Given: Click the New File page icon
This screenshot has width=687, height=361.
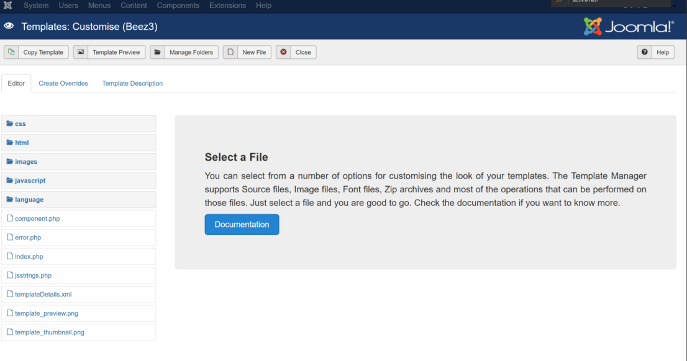Looking at the screenshot, I should pos(230,52).
